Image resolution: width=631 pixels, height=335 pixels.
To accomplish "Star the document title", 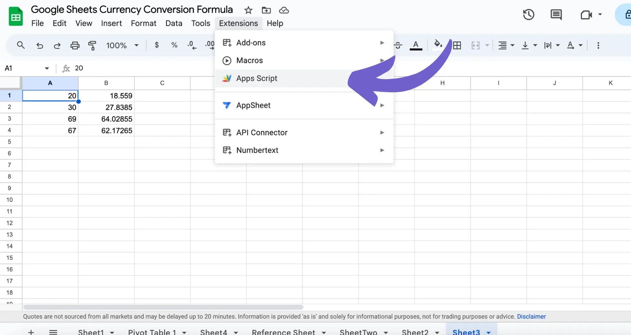I will [248, 10].
